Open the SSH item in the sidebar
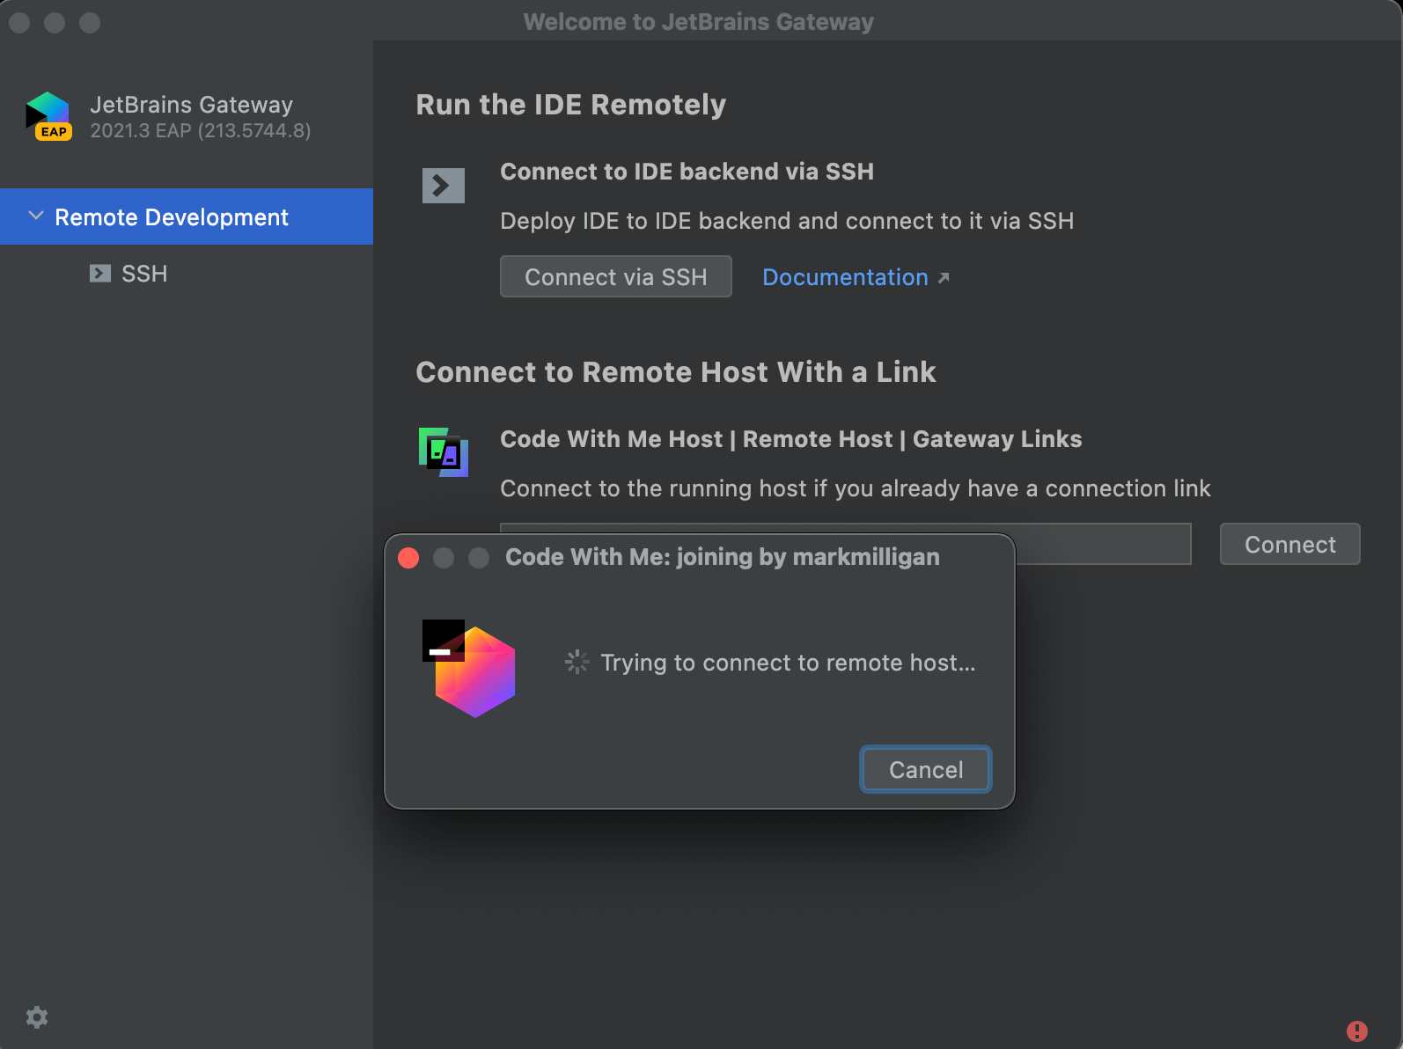The width and height of the screenshot is (1403, 1049). tap(144, 274)
